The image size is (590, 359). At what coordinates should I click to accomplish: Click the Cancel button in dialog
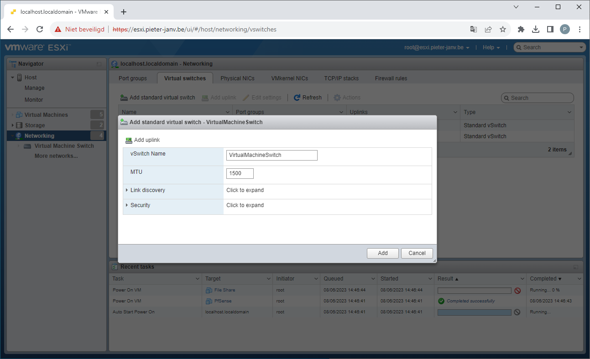click(417, 253)
